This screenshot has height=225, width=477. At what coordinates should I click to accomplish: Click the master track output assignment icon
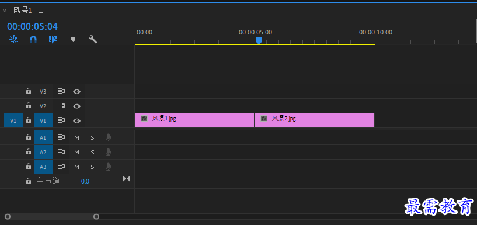(126, 179)
